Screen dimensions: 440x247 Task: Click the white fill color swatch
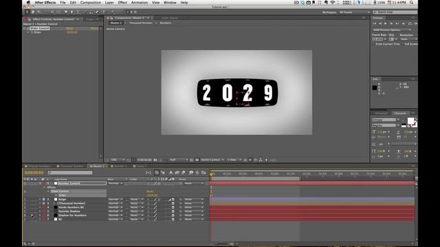410,121
